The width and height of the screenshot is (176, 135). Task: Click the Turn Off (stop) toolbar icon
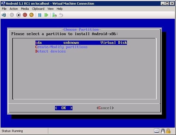click(x=19, y=15)
